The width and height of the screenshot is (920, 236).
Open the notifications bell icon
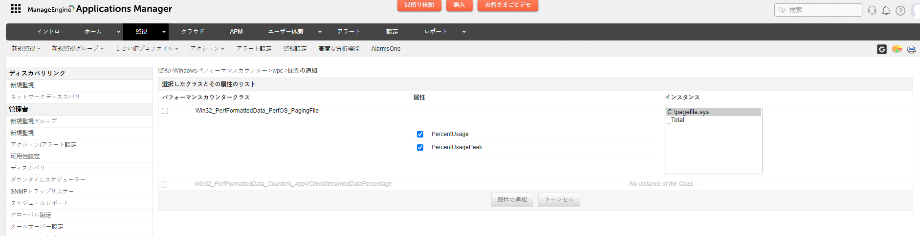pyautogui.click(x=886, y=10)
